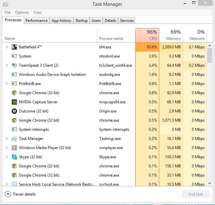
Task: Click the TeamSpeak 3 Client icon
Action: [x=14, y=65]
